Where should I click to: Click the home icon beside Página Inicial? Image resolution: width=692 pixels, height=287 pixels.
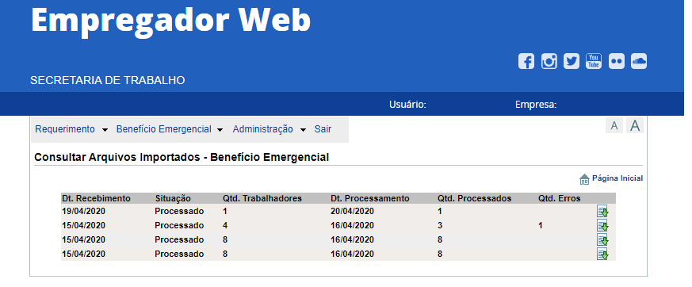pyautogui.click(x=584, y=179)
